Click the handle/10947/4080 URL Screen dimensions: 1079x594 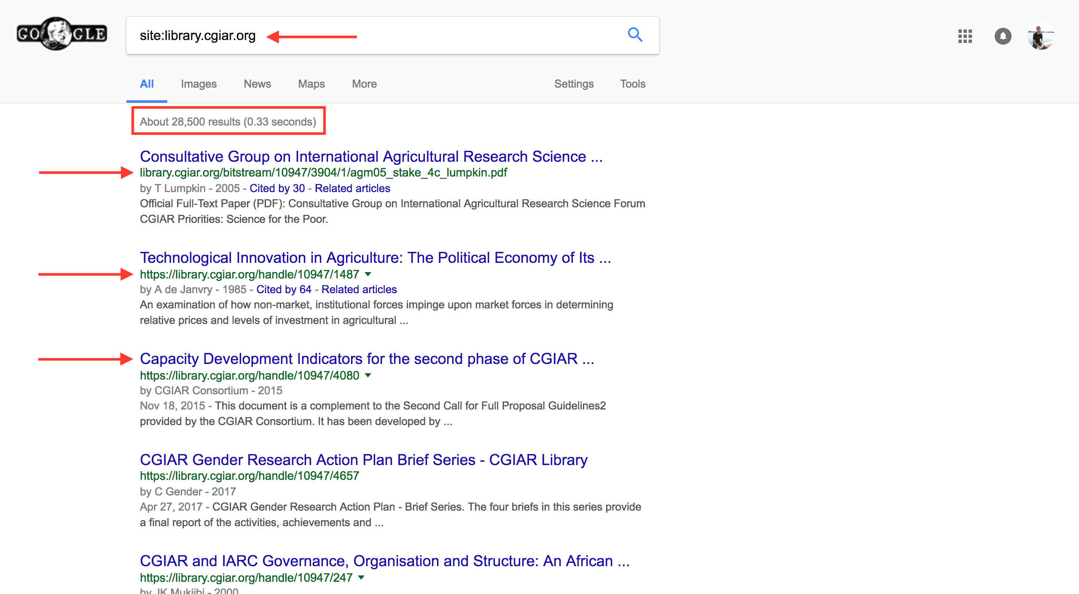[x=250, y=375]
